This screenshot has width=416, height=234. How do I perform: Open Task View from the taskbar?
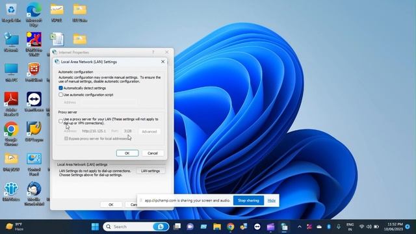(177, 227)
